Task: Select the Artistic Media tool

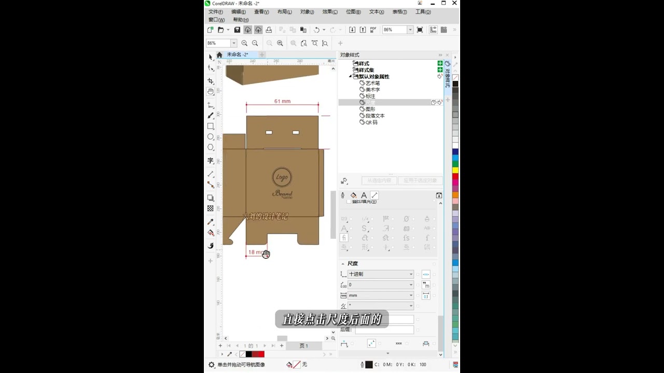Action: [x=210, y=116]
